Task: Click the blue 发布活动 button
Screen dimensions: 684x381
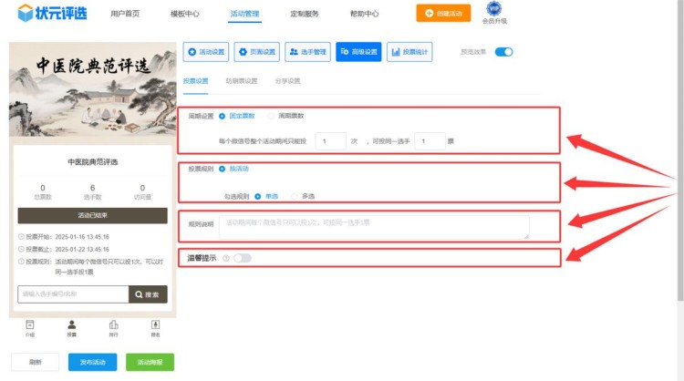Action: 92,362
